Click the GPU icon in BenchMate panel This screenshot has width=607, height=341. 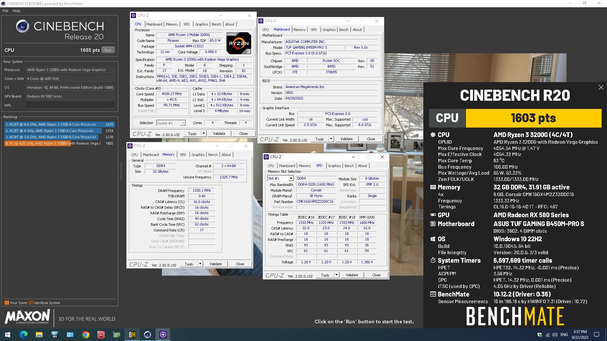(x=433, y=215)
